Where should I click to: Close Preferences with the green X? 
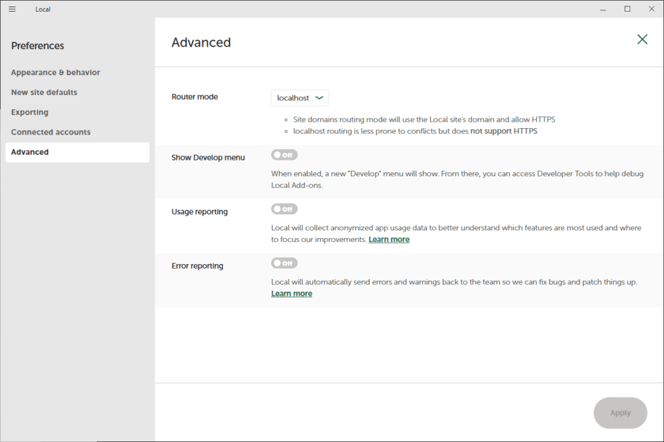pyautogui.click(x=642, y=39)
